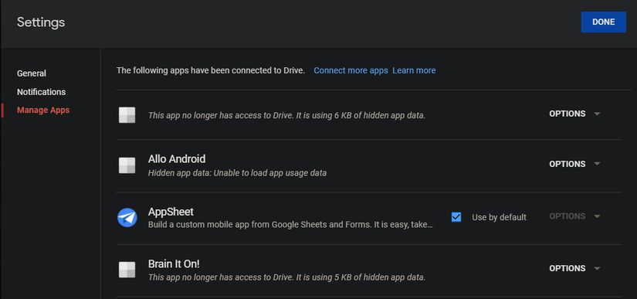
Task: Open OPTIONS dropdown for Allo Android
Action: tap(574, 164)
